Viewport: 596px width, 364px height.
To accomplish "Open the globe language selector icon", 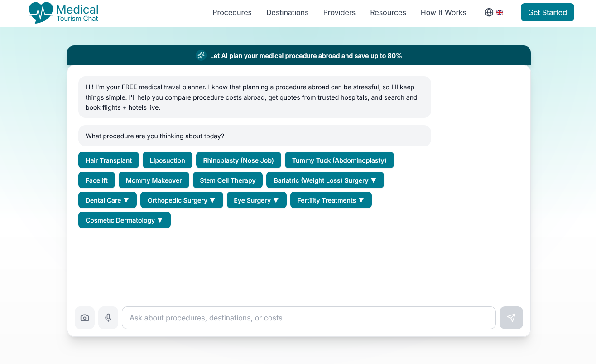I will (489, 12).
